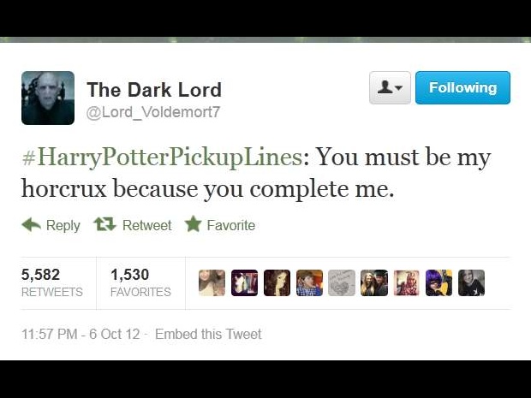Click The Dark Lord display name
Image resolution: width=531 pixels, height=398 pixels.
point(154,90)
